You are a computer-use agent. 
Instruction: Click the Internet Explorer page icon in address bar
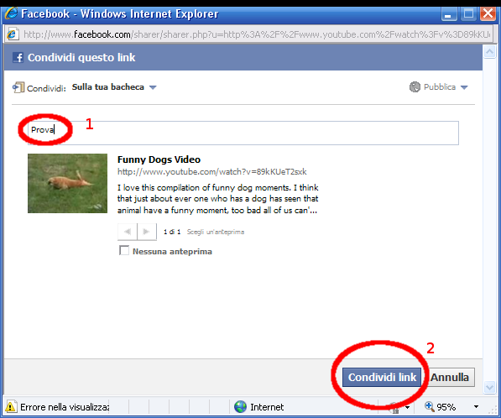[12, 34]
